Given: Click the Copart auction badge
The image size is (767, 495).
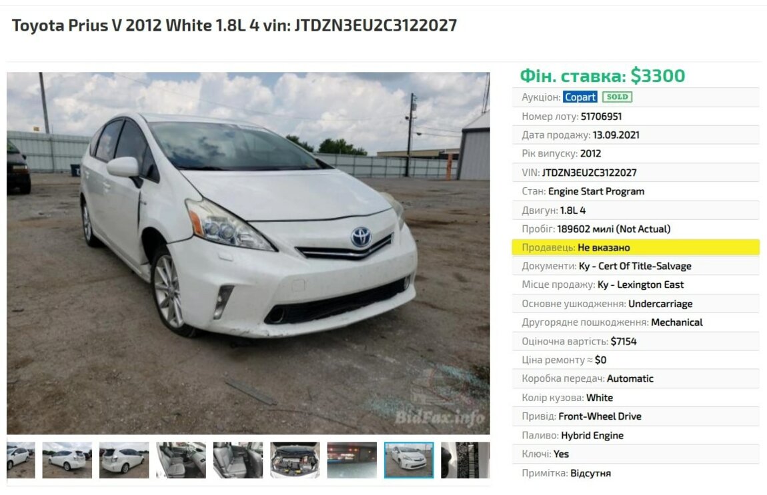Looking at the screenshot, I should point(580,97).
